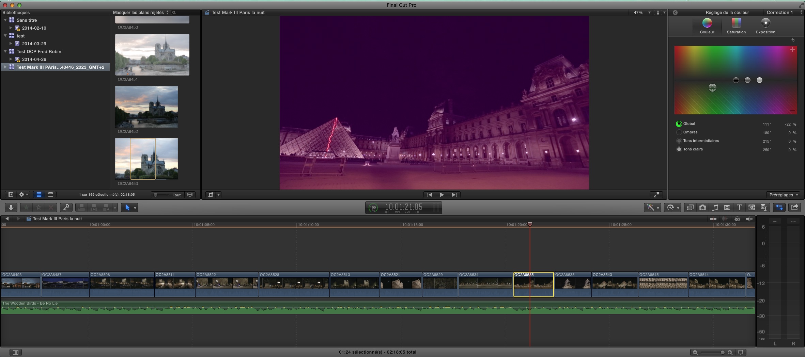The height and width of the screenshot is (357, 805).
Task: Click the import media down-arrow button
Action: (x=11, y=208)
